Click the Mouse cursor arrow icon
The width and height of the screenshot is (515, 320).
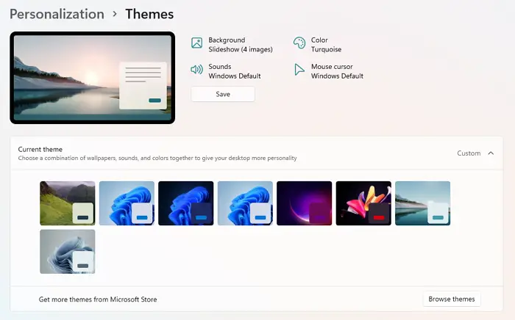pyautogui.click(x=299, y=70)
